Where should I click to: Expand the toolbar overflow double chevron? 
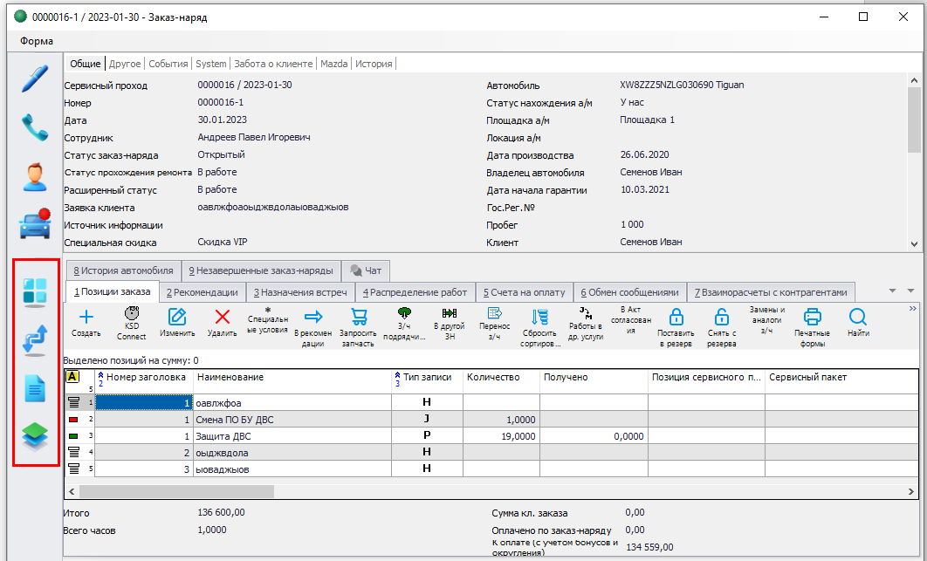coord(913,309)
